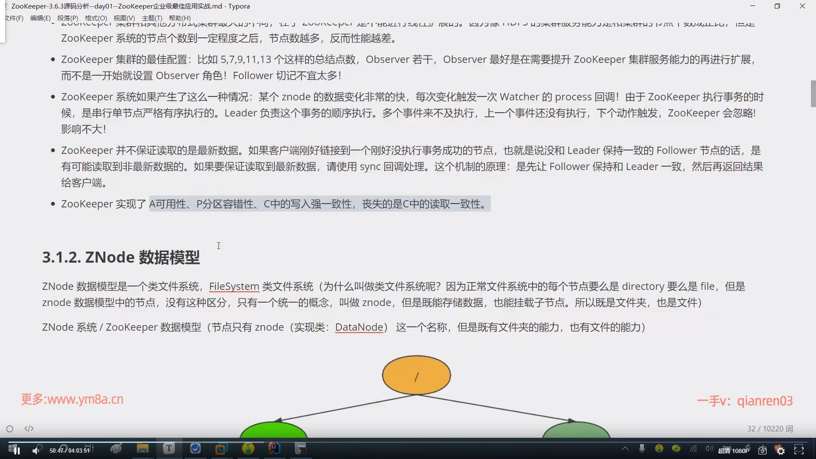Change 超清 1080P video quality
Viewport: 816px width, 459px height.
click(x=734, y=450)
